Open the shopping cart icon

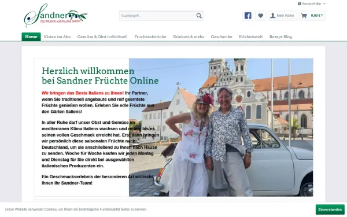point(304,16)
